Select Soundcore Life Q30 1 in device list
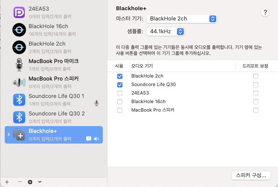The image size is (278, 187). pos(56,96)
